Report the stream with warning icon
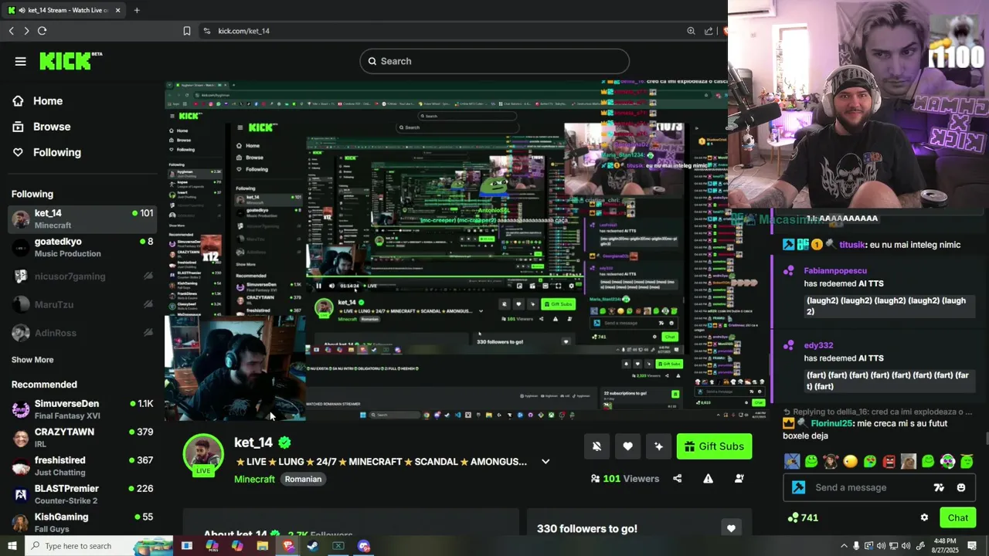989x556 pixels. coord(708,479)
